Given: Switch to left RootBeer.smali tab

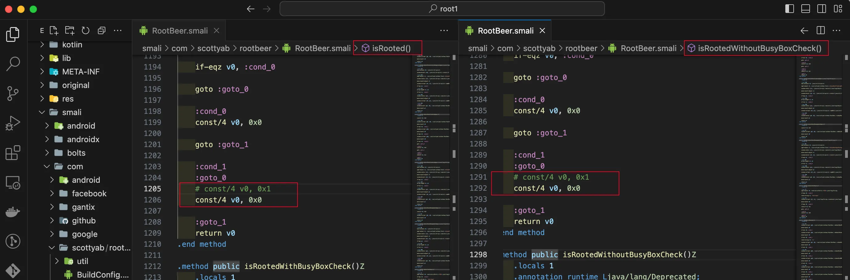Looking at the screenshot, I should pyautogui.click(x=179, y=31).
